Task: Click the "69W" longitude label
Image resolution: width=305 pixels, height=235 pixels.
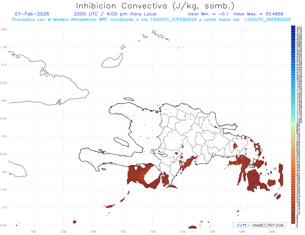Action: click(x=242, y=231)
